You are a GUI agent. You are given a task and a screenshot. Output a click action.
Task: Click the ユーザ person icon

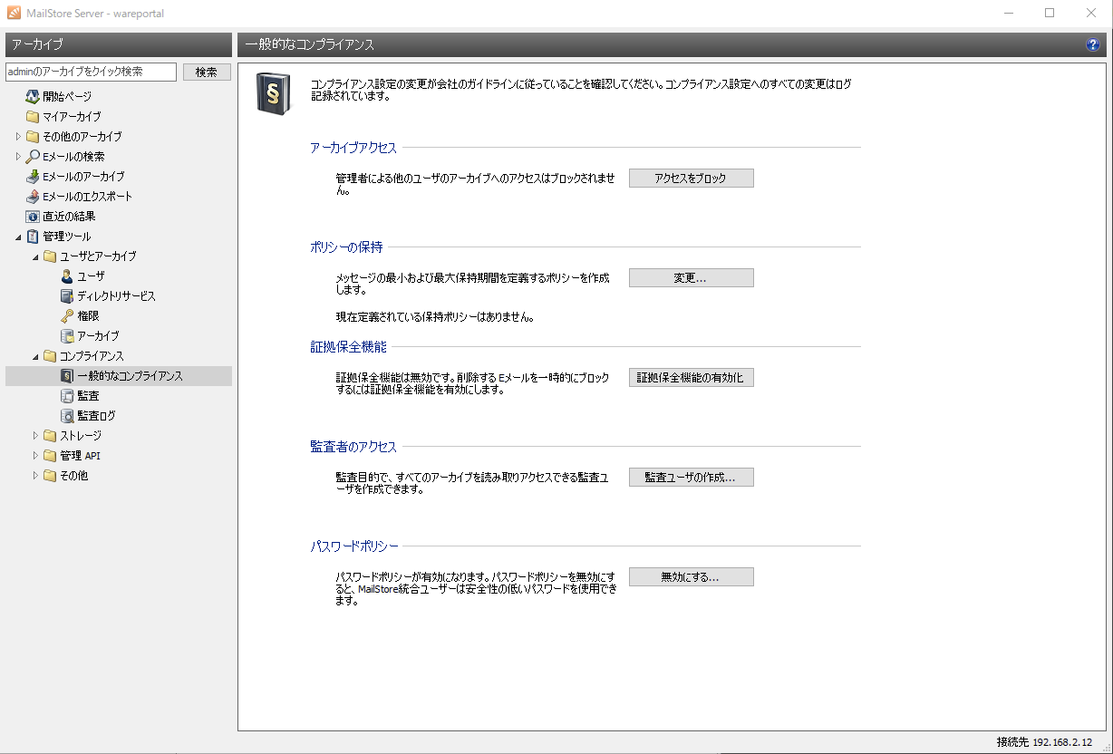67,276
